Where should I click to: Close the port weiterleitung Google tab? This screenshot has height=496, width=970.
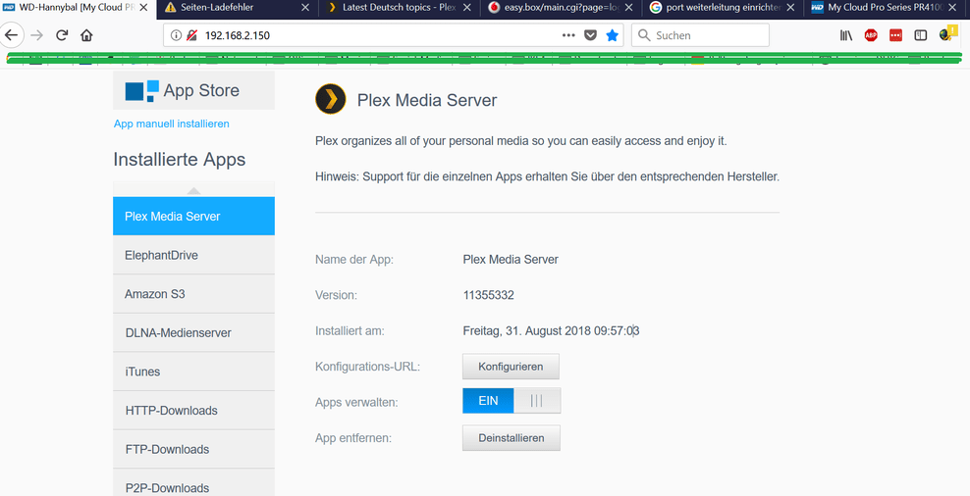click(790, 8)
